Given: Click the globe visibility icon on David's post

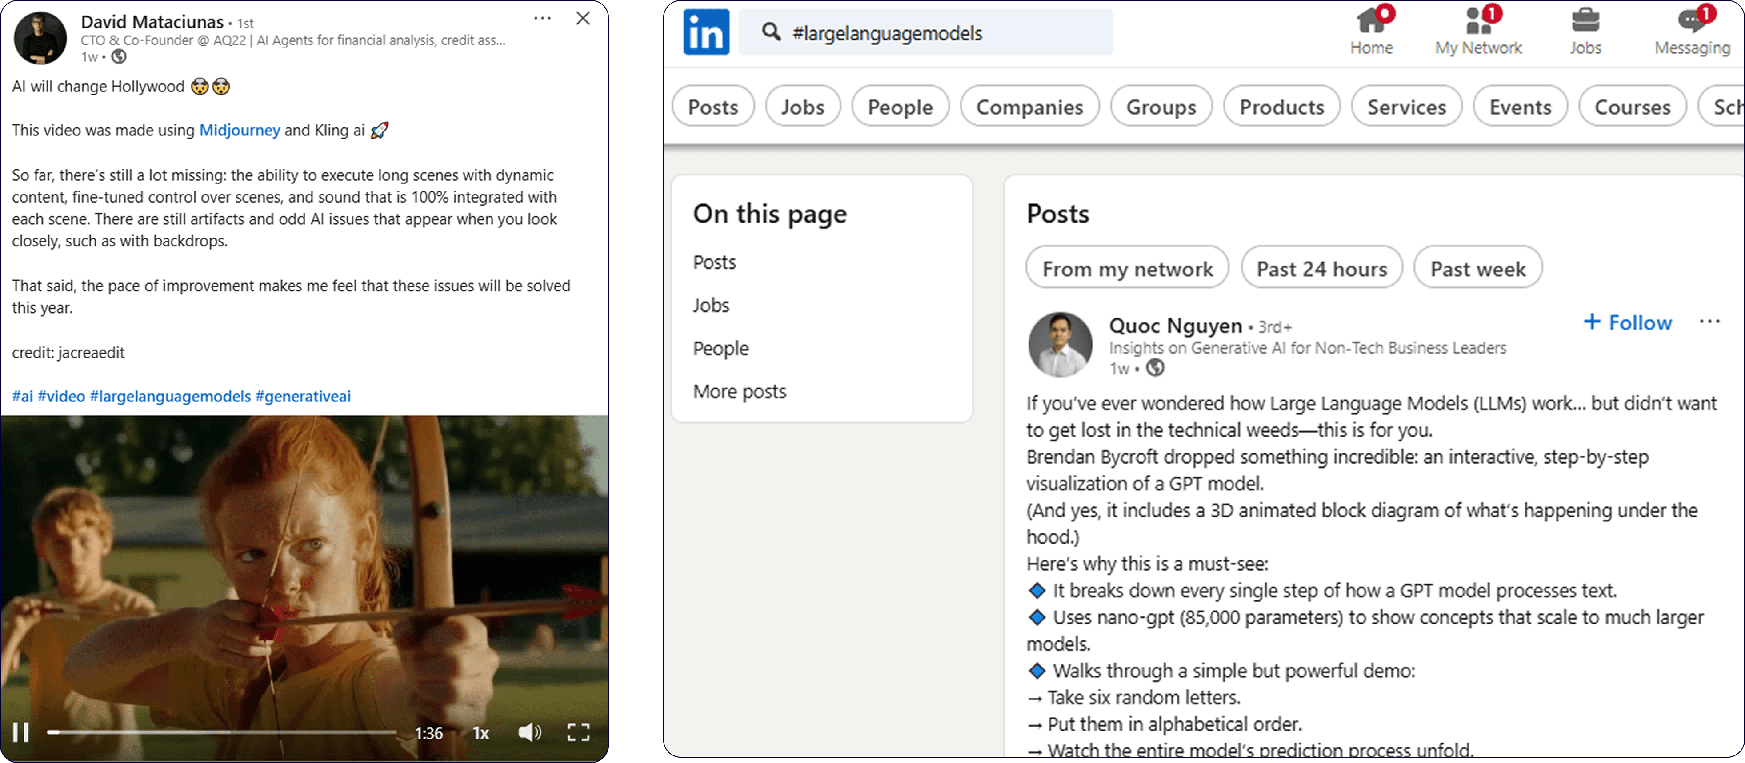Looking at the screenshot, I should tap(119, 56).
